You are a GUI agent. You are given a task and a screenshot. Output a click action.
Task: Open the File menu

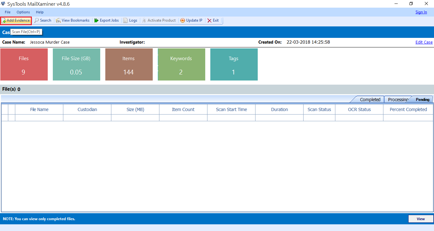pos(8,12)
